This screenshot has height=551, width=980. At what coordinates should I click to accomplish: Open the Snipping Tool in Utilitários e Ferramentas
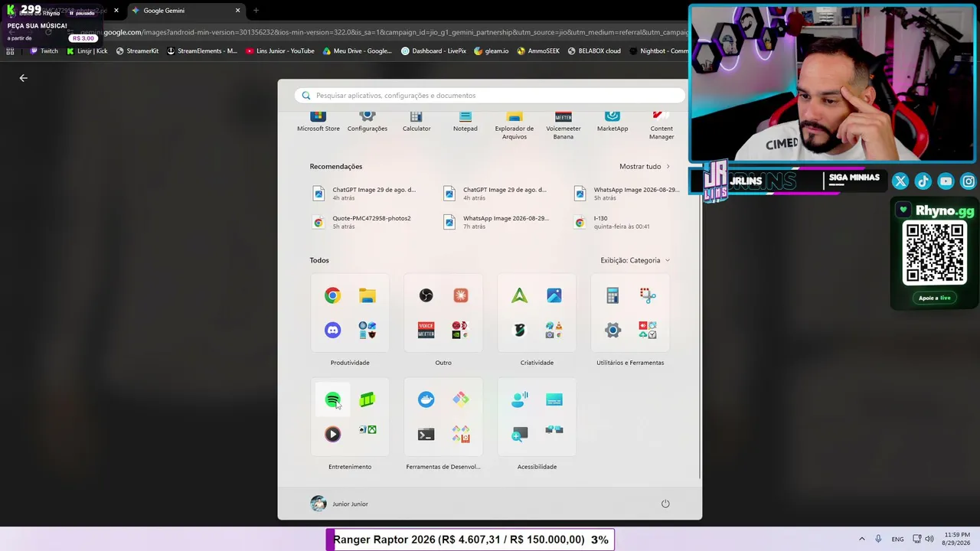tap(648, 295)
